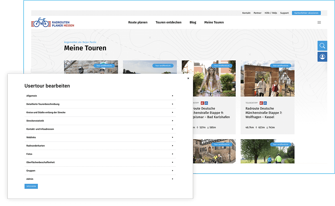Expand the Radwanderkarten section
Viewport: 335px width, 206px height.
click(x=100, y=146)
